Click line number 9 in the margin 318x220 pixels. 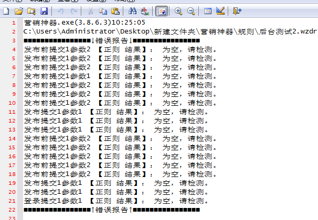(x=14, y=94)
